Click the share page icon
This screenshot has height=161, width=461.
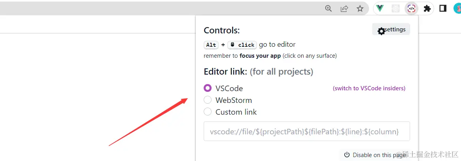[344, 8]
